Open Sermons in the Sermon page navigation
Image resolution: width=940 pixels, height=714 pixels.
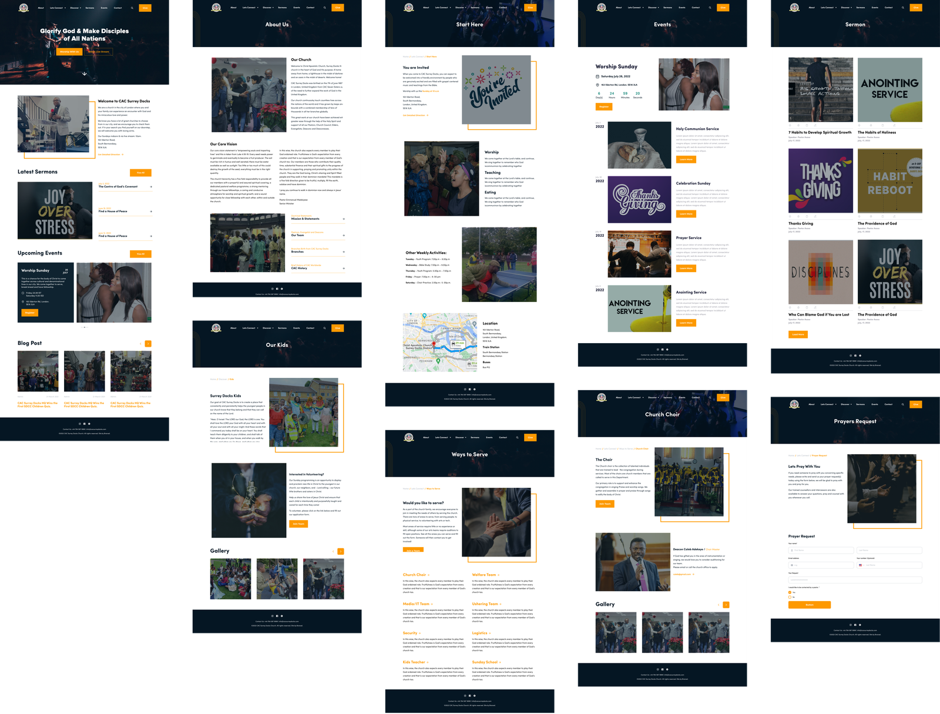coord(861,8)
